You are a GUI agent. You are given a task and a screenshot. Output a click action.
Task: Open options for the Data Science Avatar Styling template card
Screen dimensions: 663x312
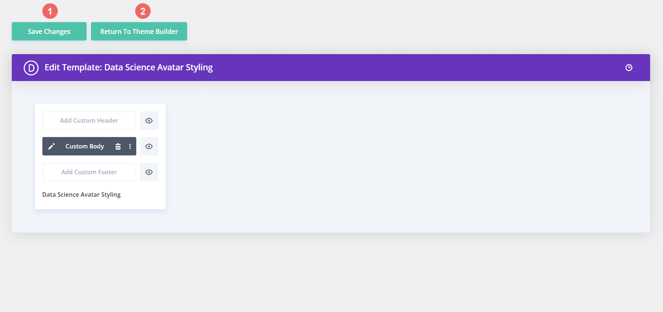pos(130,146)
